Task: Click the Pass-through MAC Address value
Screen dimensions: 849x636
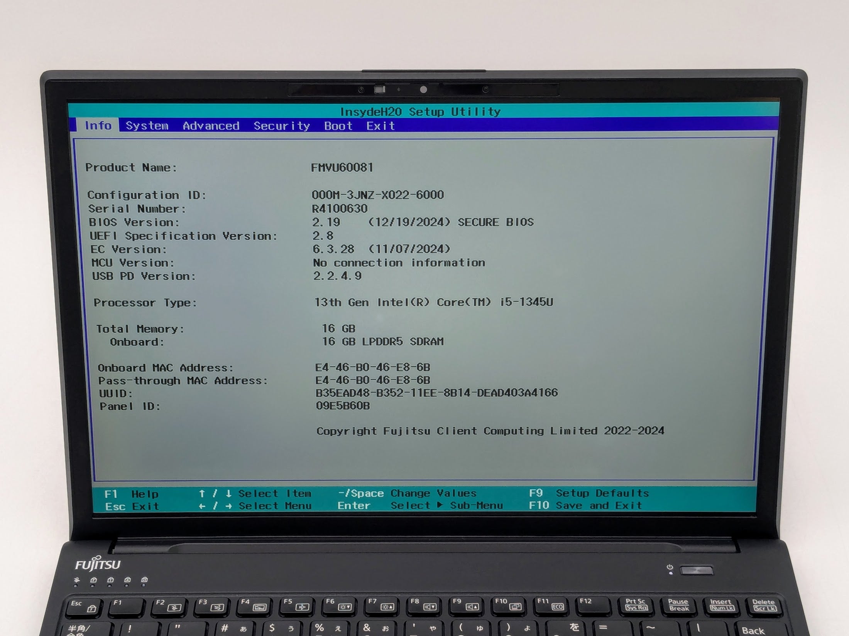Action: click(x=372, y=380)
